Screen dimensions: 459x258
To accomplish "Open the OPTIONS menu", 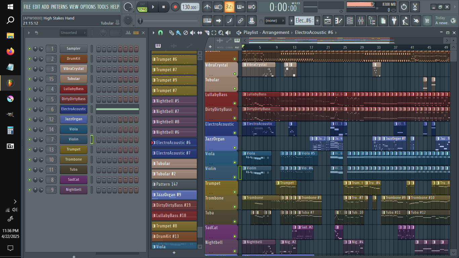I will [x=88, y=7].
